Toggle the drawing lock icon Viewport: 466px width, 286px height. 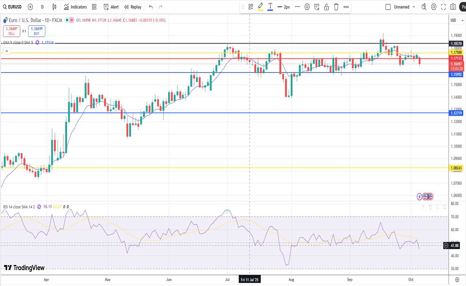click(x=327, y=7)
